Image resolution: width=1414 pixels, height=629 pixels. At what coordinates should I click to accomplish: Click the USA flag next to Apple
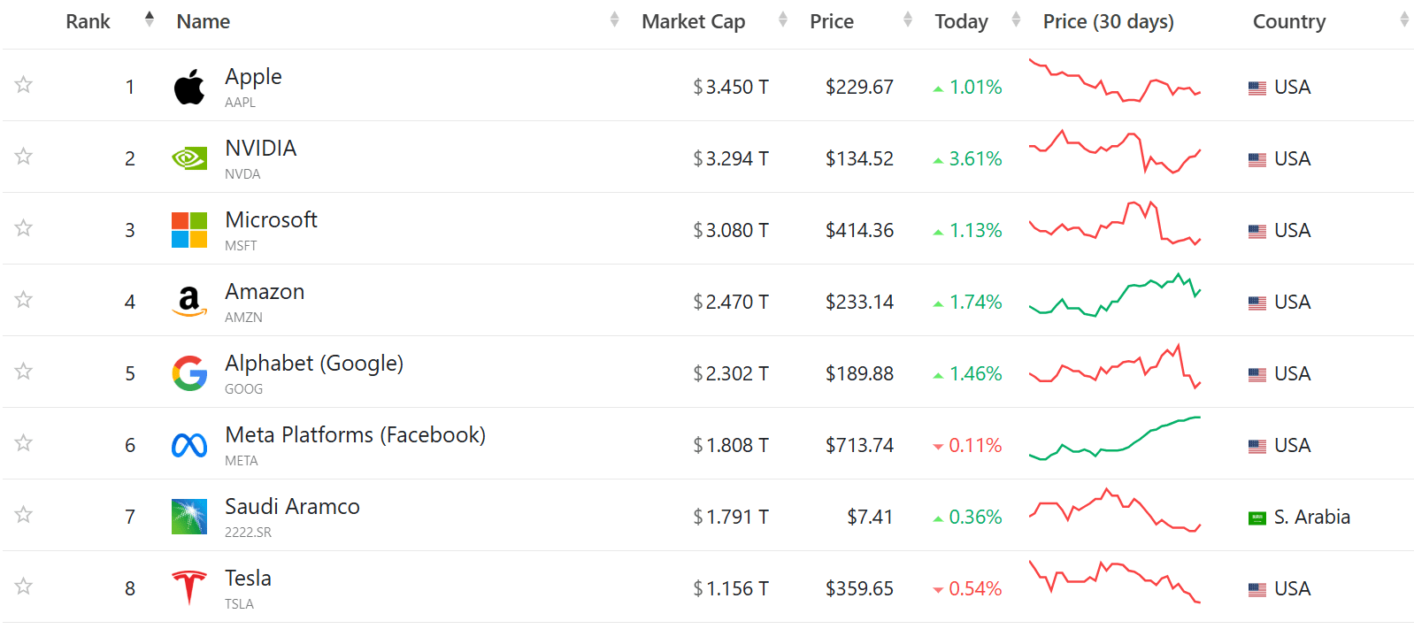pyautogui.click(x=1256, y=87)
